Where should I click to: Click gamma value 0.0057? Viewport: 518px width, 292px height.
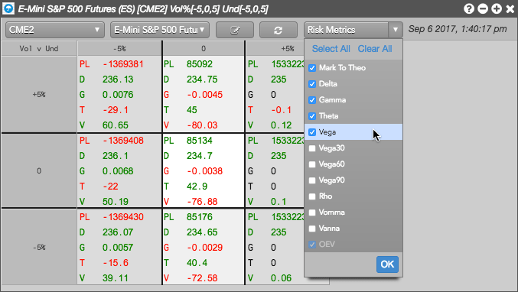coord(118,248)
